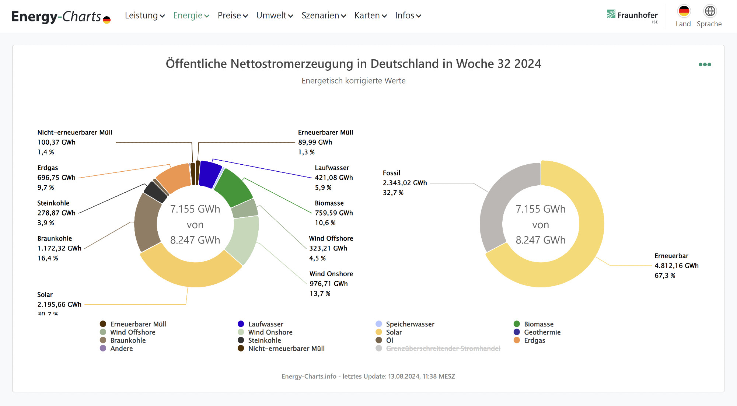
Task: Expand the Karten dropdown menu
Action: (371, 15)
